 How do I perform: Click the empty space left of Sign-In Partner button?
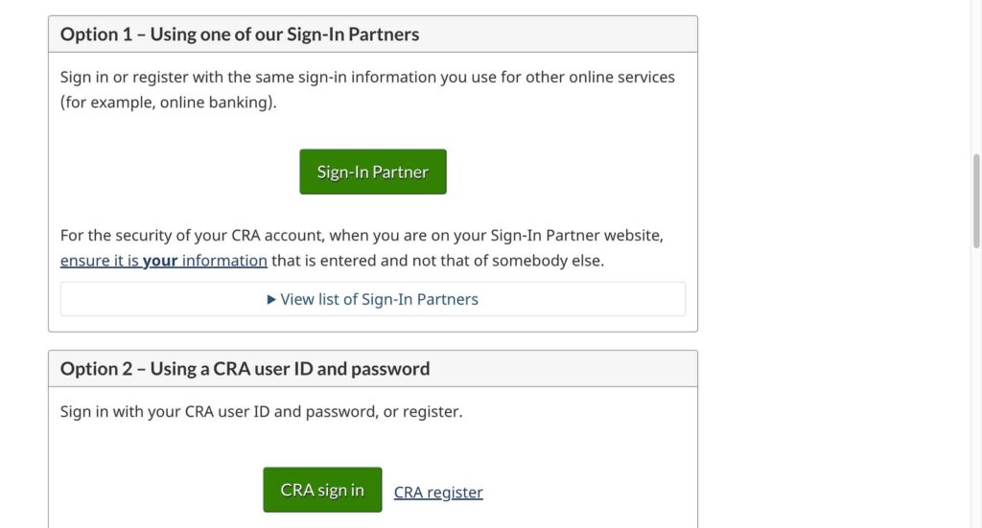173,172
